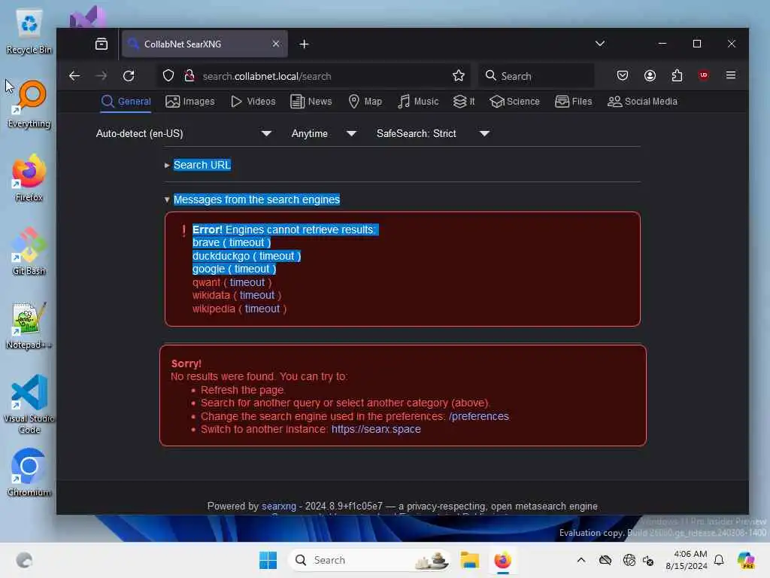Switch to the Videos category
770x578 pixels.
click(253, 102)
